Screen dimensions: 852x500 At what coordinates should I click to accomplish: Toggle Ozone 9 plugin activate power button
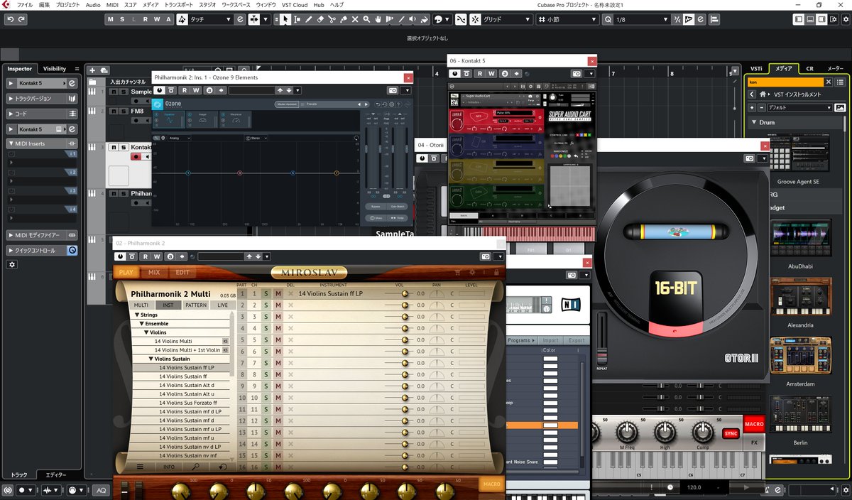click(160, 90)
